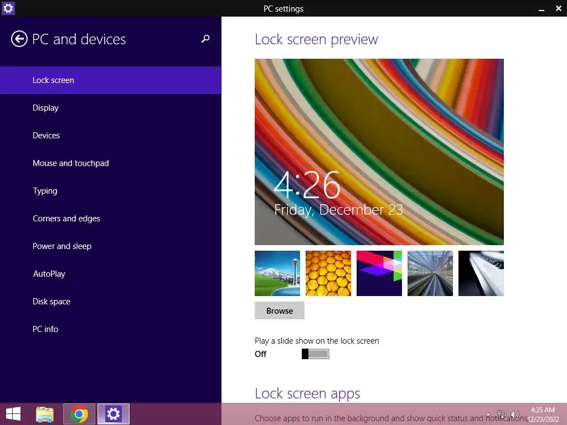The height and width of the screenshot is (425, 567).
Task: Choose the purple geometric shapes thumbnail
Action: coord(379,273)
